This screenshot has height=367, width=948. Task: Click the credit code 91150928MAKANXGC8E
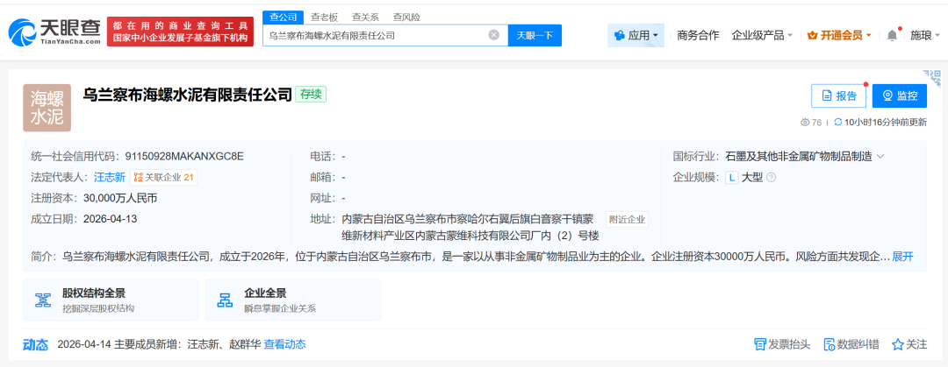coord(184,157)
